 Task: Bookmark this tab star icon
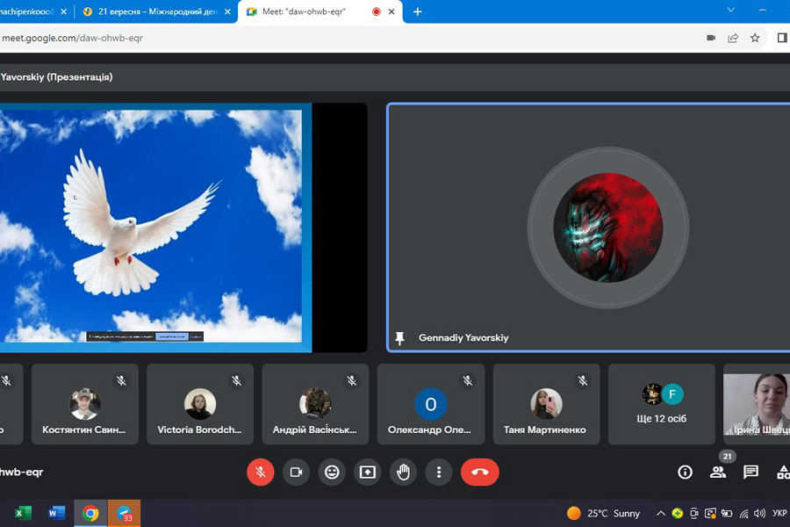pyautogui.click(x=755, y=38)
